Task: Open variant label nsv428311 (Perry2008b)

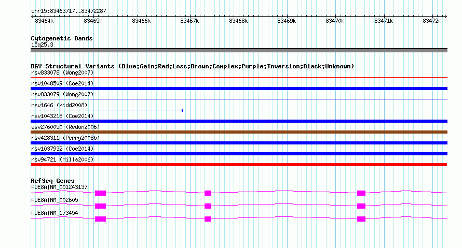Action: tap(65, 138)
